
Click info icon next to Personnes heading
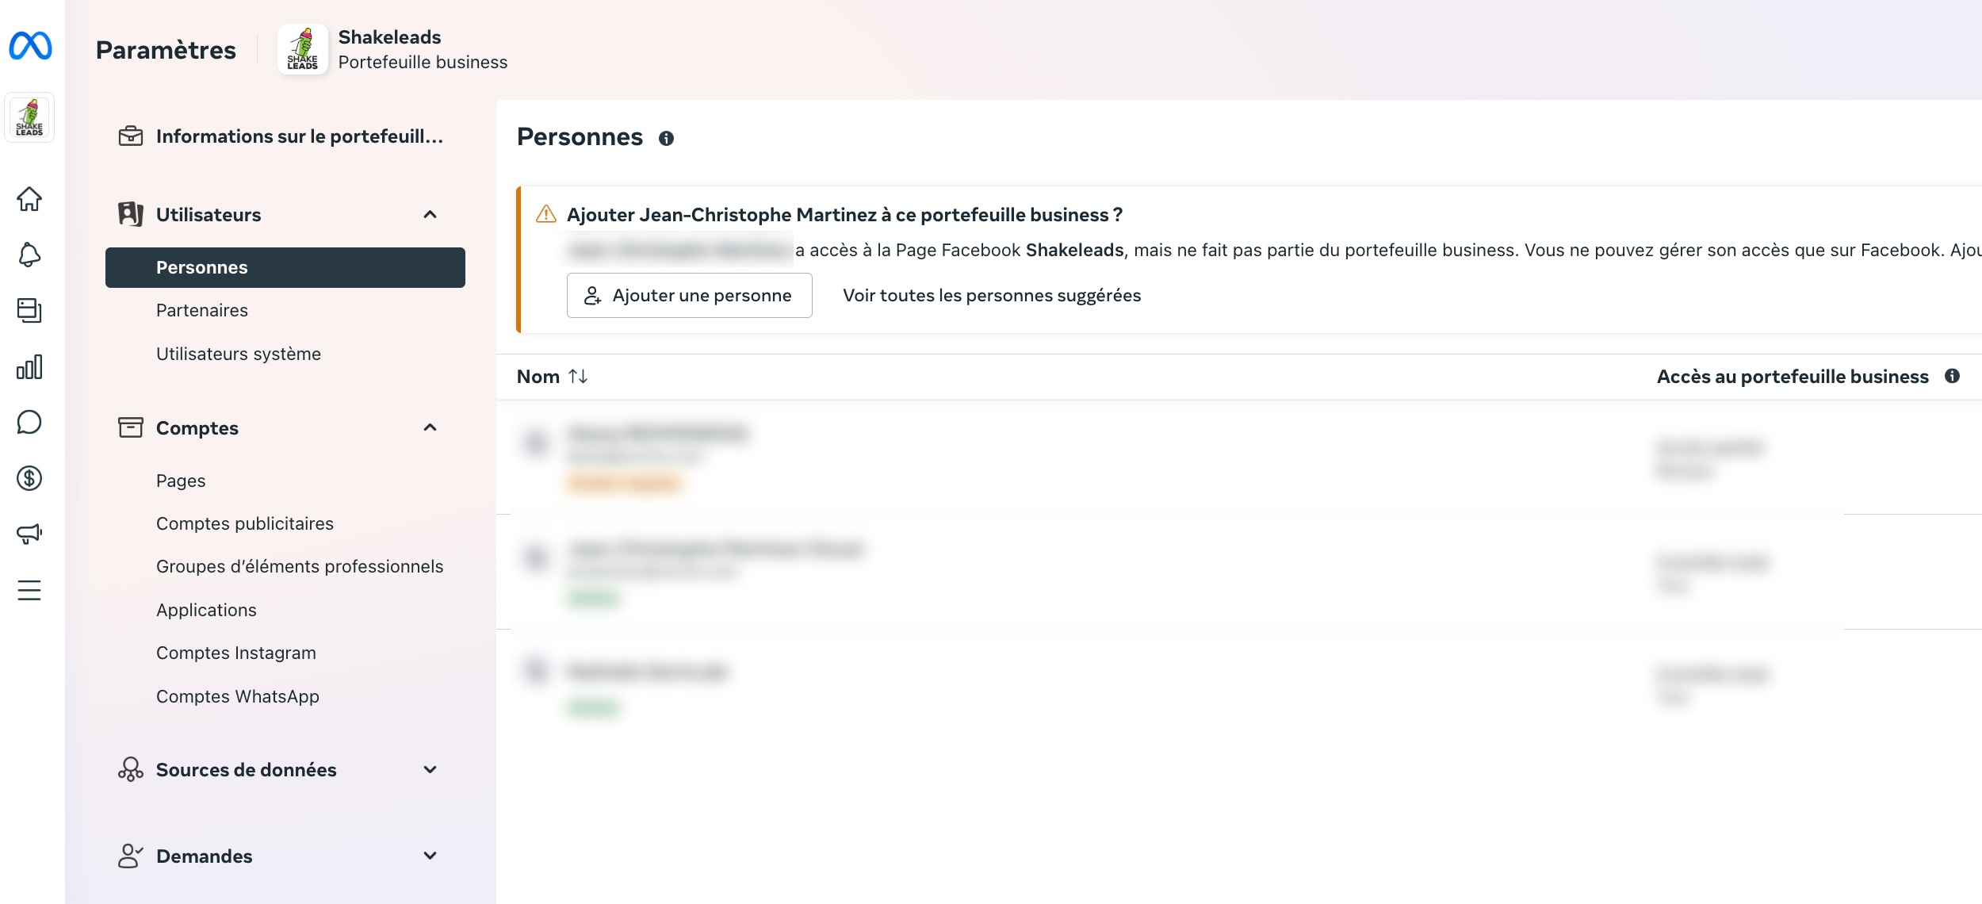click(666, 139)
